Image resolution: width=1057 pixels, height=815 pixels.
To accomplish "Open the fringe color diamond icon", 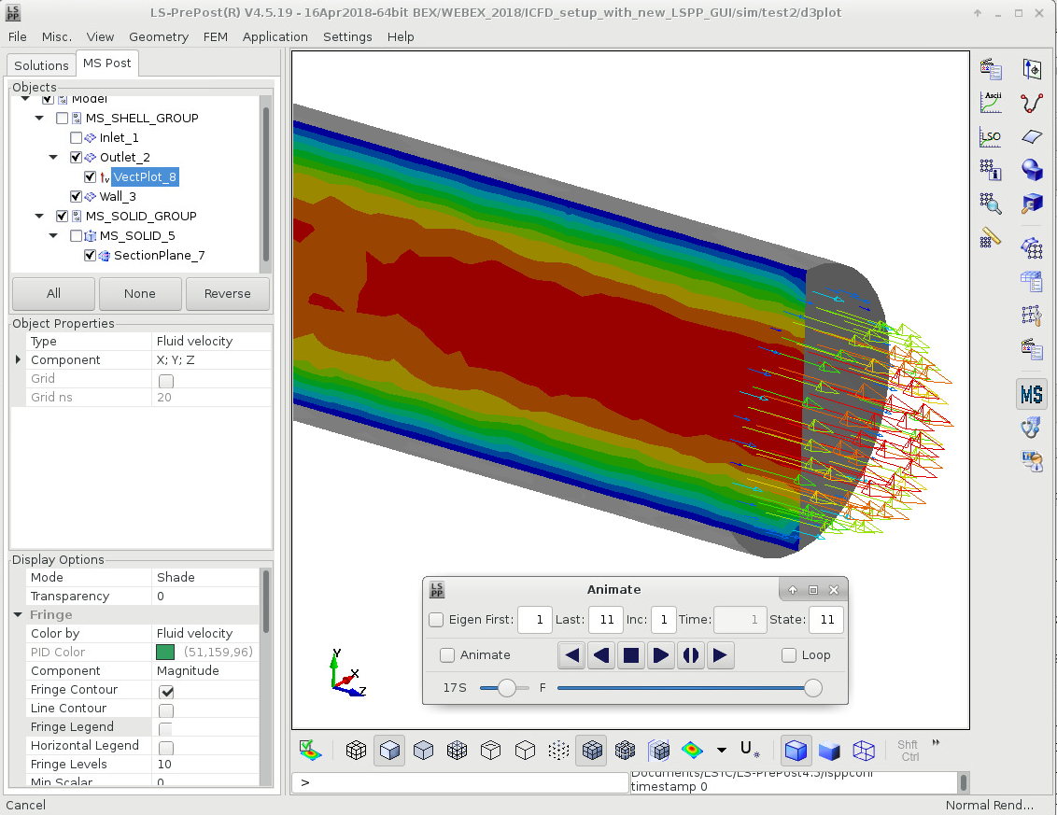I will point(694,750).
